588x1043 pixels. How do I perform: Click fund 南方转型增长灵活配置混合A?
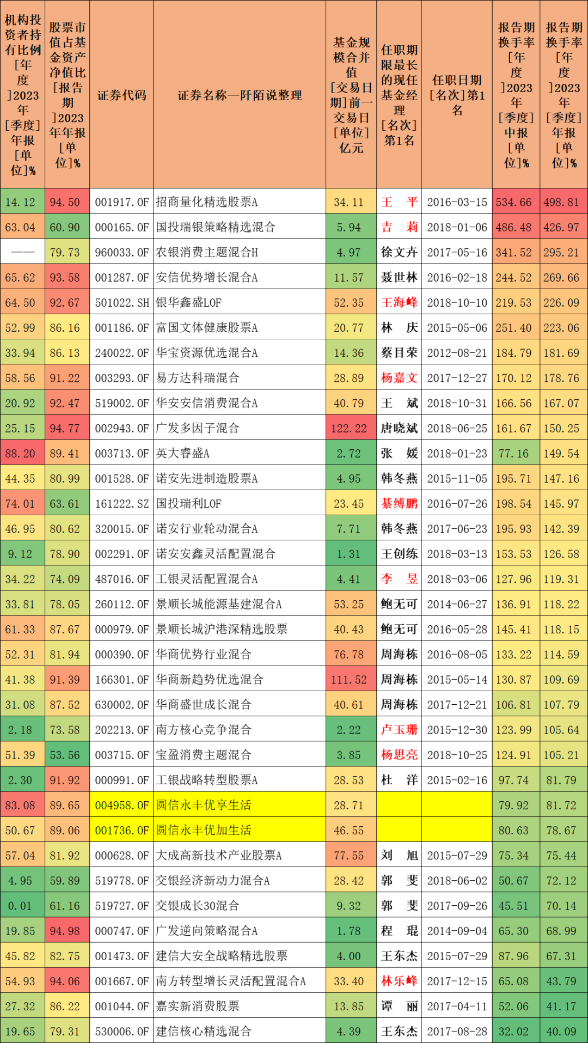coord(231,981)
